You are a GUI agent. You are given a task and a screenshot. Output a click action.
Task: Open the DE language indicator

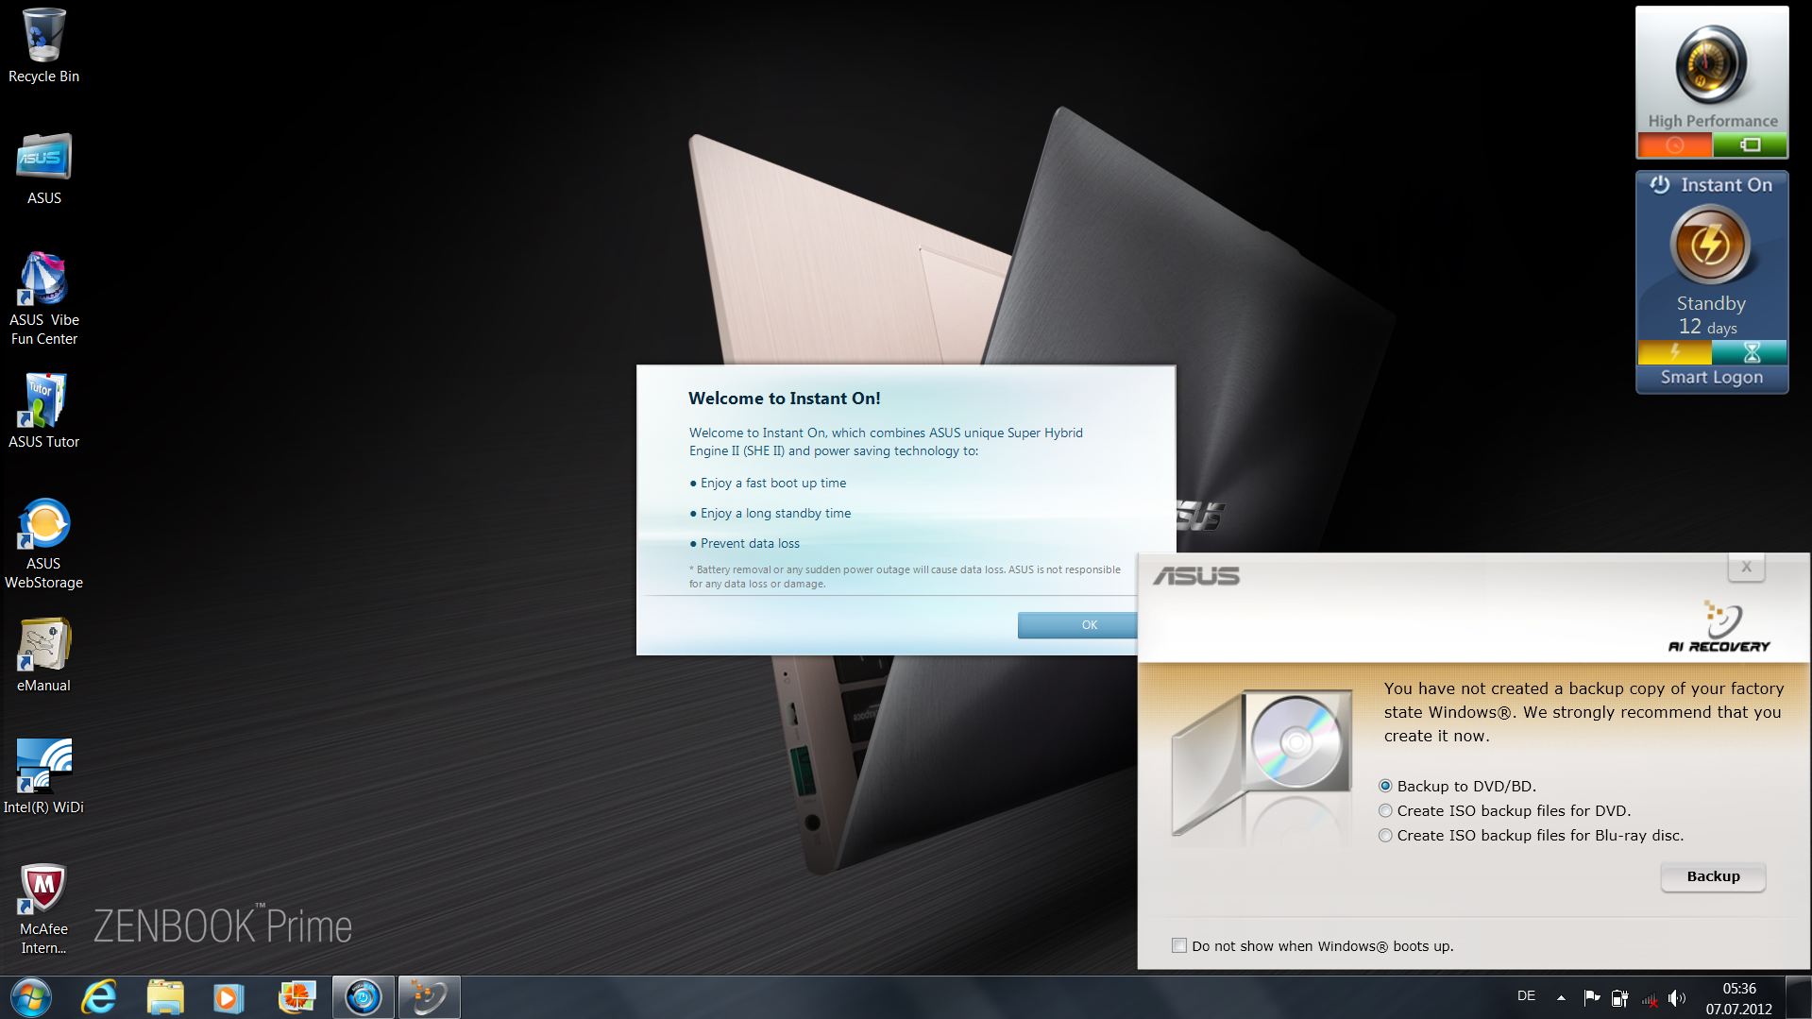pos(1526,996)
